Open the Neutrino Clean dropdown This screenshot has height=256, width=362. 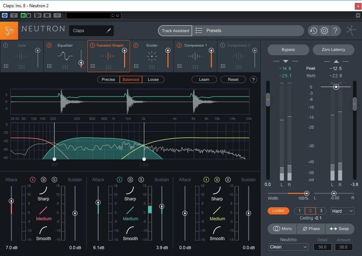tap(289, 247)
